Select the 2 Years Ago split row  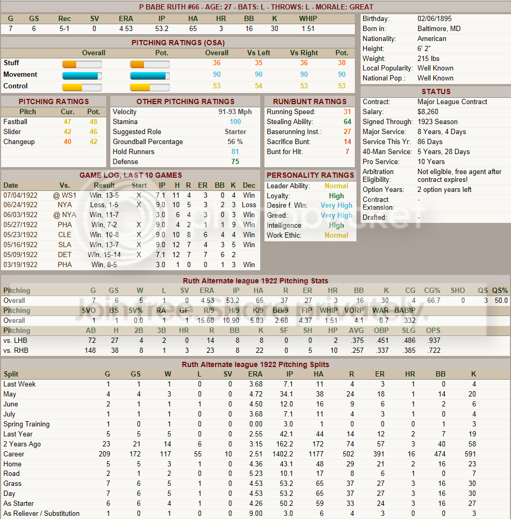click(x=22, y=444)
